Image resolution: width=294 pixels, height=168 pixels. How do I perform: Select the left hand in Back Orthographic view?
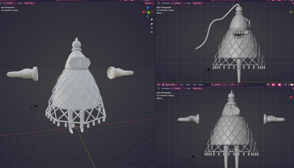189,119
